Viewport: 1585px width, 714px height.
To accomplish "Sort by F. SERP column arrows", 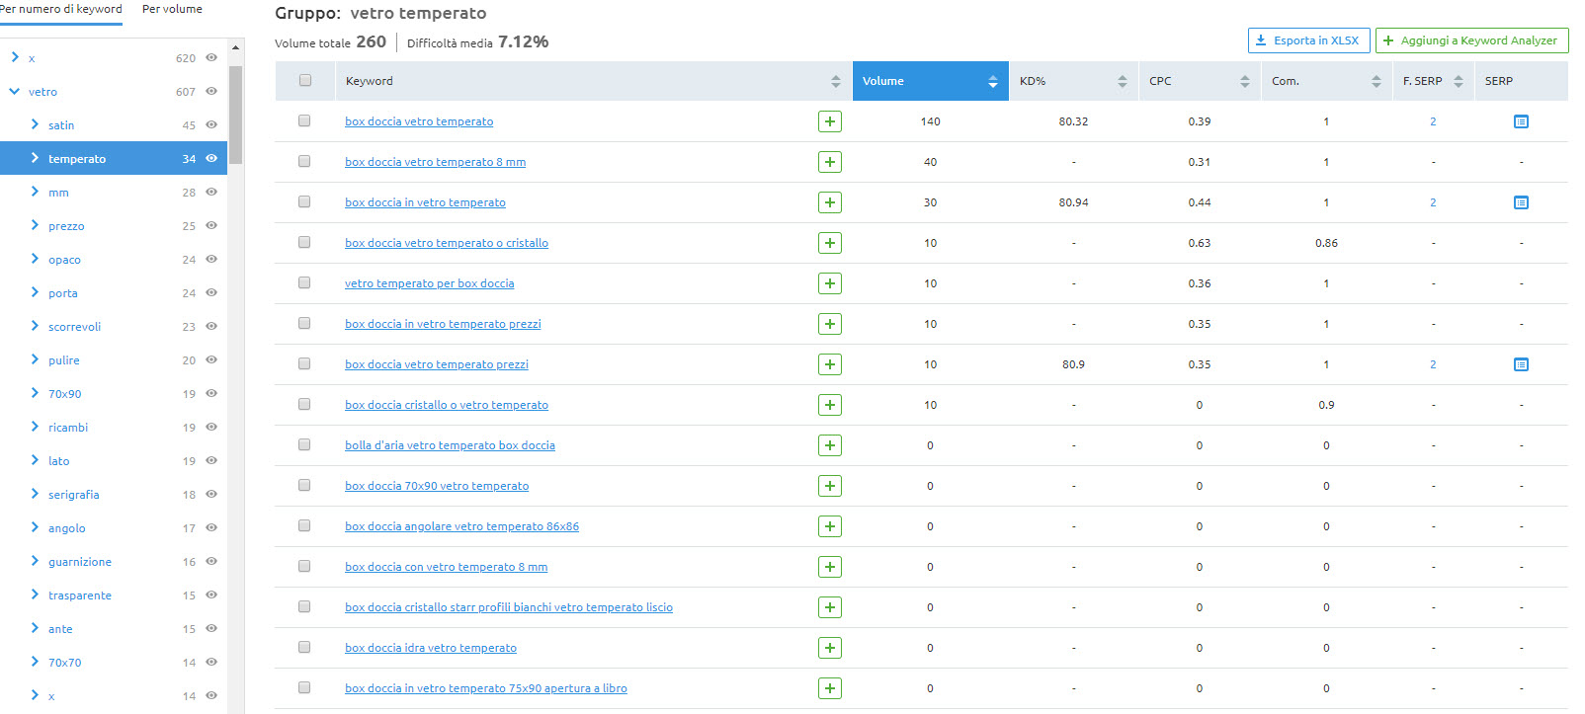I will pyautogui.click(x=1459, y=81).
